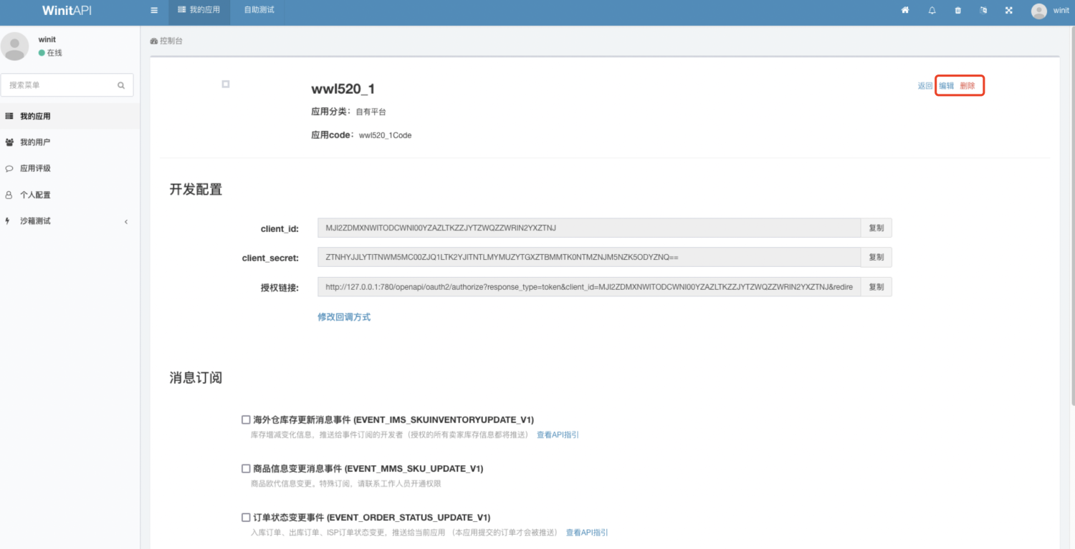1075x549 pixels.
Task: Expand the 沙箱测试 sidebar submenu arrow
Action: [126, 222]
